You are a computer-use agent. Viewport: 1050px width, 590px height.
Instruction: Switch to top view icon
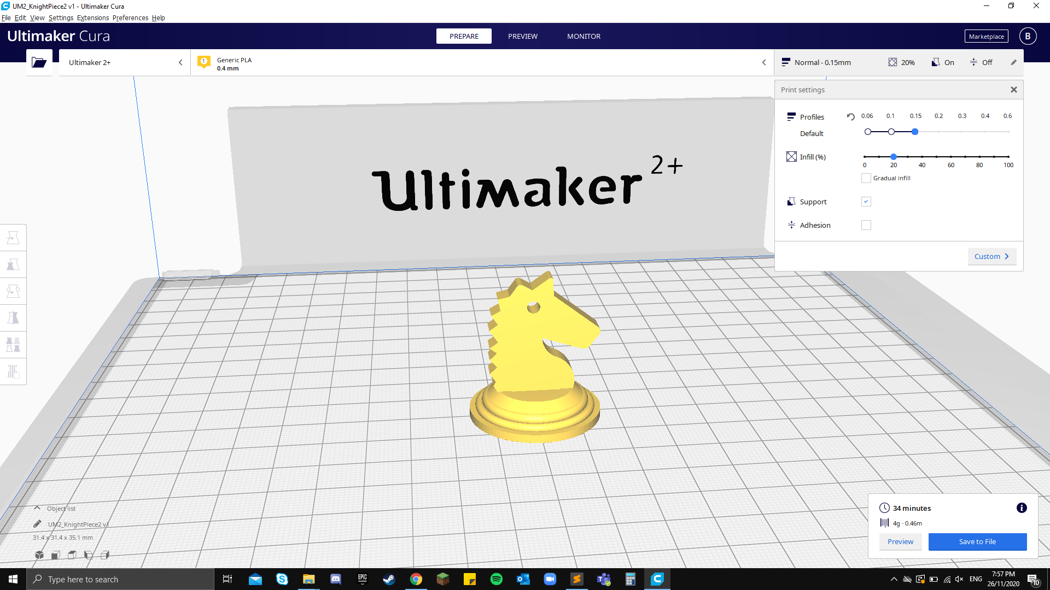pos(72,555)
